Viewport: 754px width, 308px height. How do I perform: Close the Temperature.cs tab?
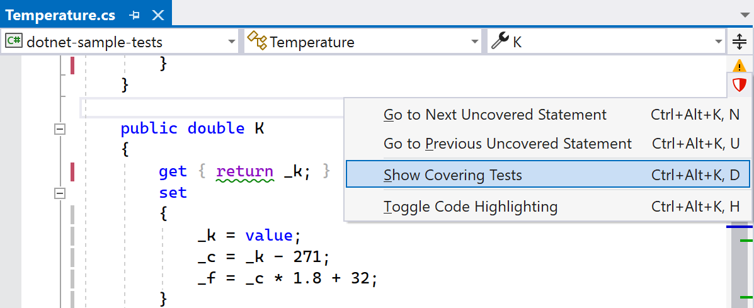point(159,15)
